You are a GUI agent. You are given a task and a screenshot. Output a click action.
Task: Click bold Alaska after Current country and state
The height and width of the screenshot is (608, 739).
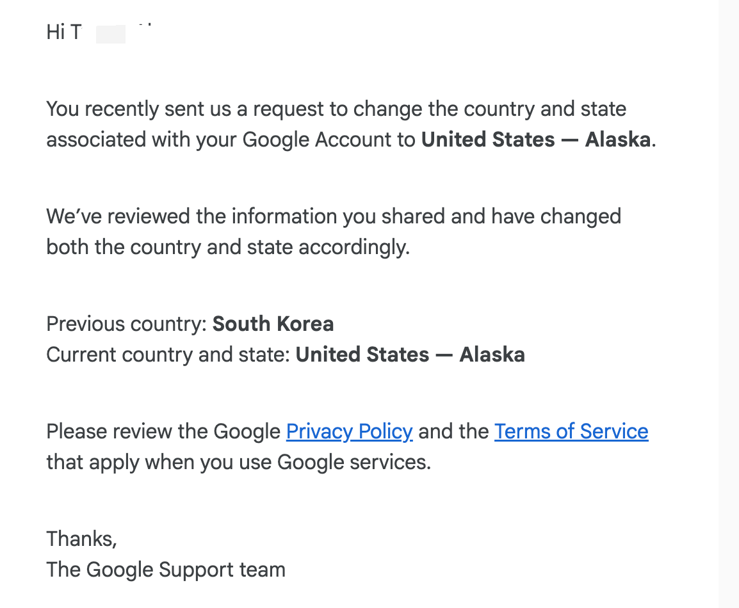[492, 355]
